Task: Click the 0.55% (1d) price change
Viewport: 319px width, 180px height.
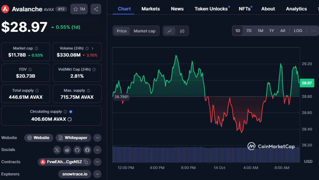Action: (66, 27)
